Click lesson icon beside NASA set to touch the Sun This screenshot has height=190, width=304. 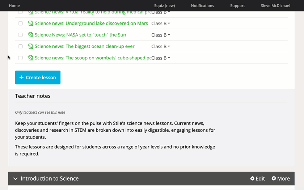pos(30,35)
